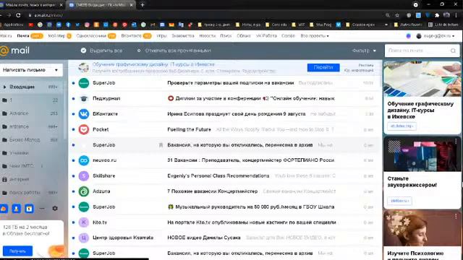Toggle unread dot on ВКонтакте email
Viewport: 463px width, 260px height.
coord(73,114)
